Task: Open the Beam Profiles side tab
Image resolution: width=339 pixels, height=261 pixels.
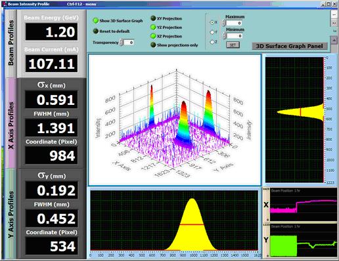Action: (x=11, y=43)
